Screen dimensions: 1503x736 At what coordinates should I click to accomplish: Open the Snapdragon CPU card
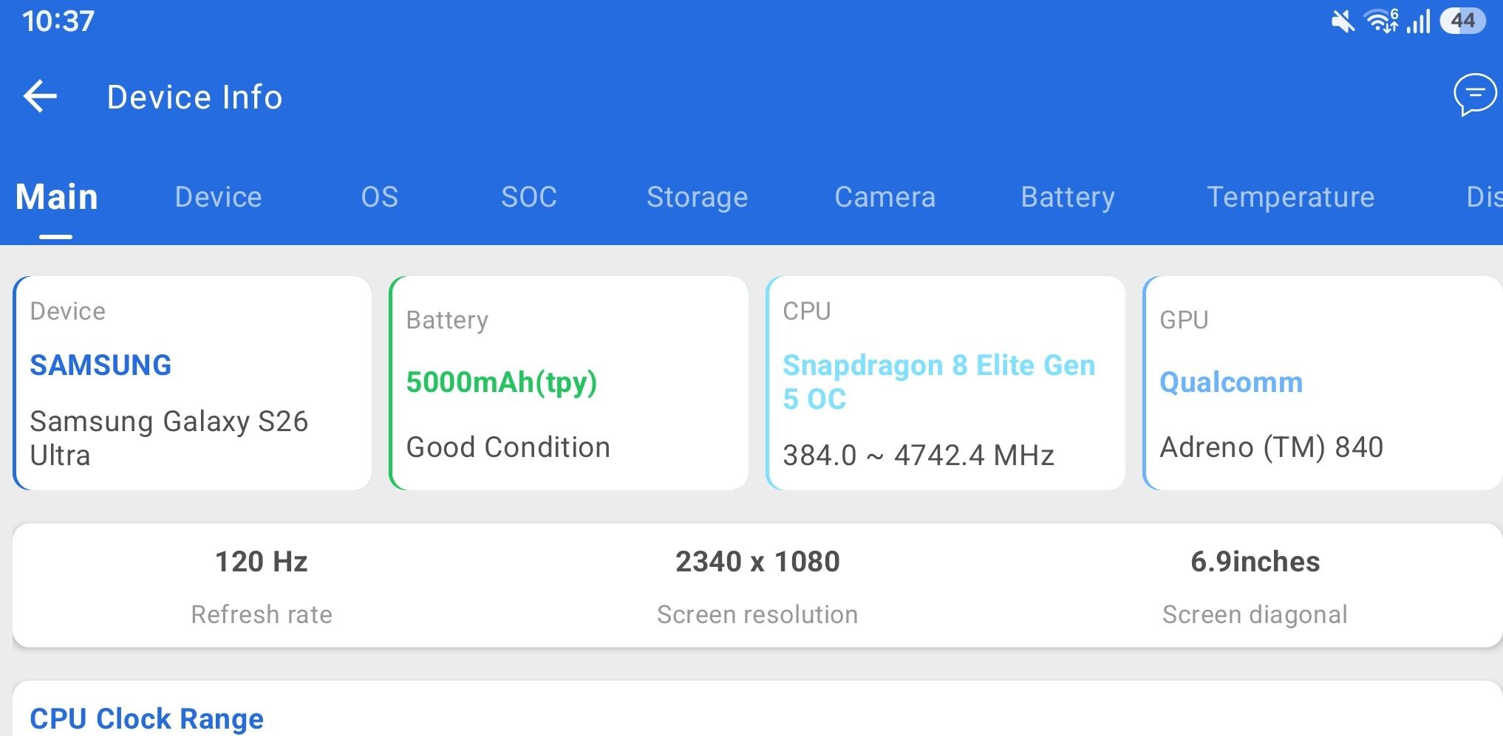click(x=946, y=383)
